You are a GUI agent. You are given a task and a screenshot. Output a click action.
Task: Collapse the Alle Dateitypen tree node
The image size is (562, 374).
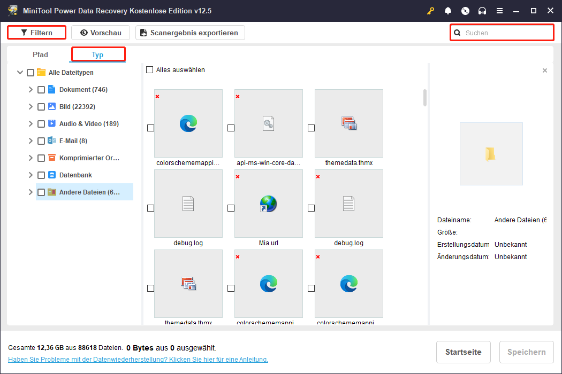click(20, 72)
